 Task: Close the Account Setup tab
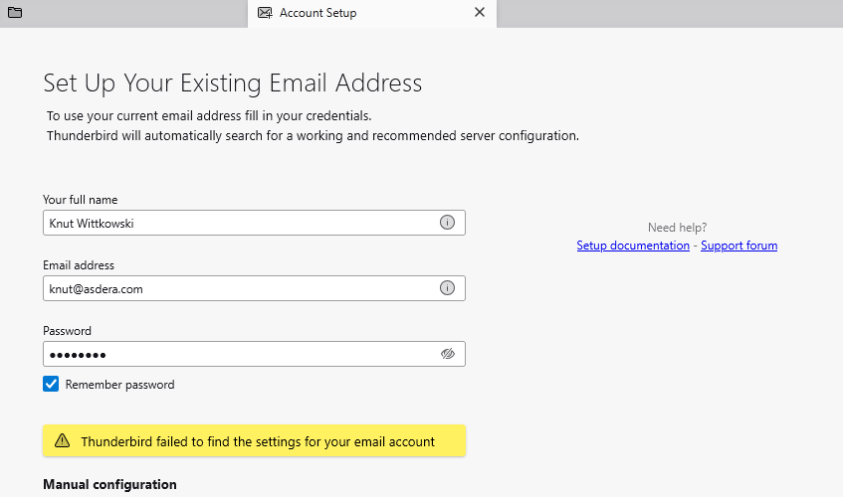coord(479,13)
